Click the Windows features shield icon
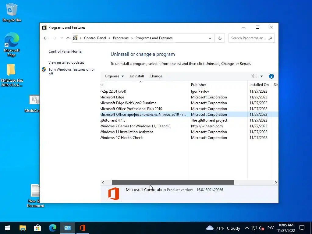The image size is (312, 234). point(44,69)
